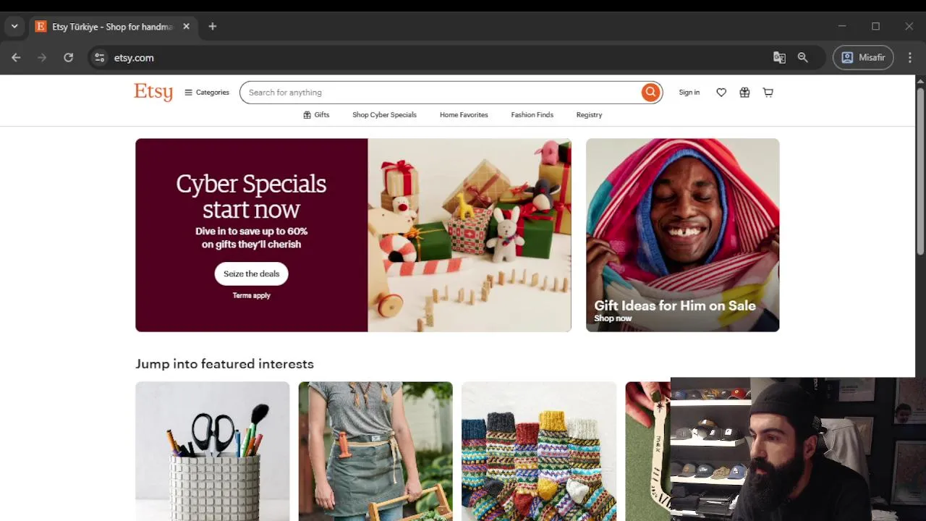Screen dimensions: 926x521
Task: Open Favorites heart icon
Action: [721, 93]
